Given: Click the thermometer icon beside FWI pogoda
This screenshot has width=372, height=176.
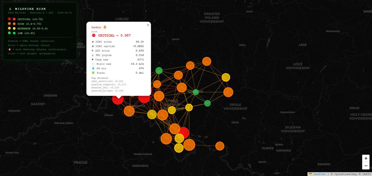Looking at the screenshot, I should coord(93,55).
